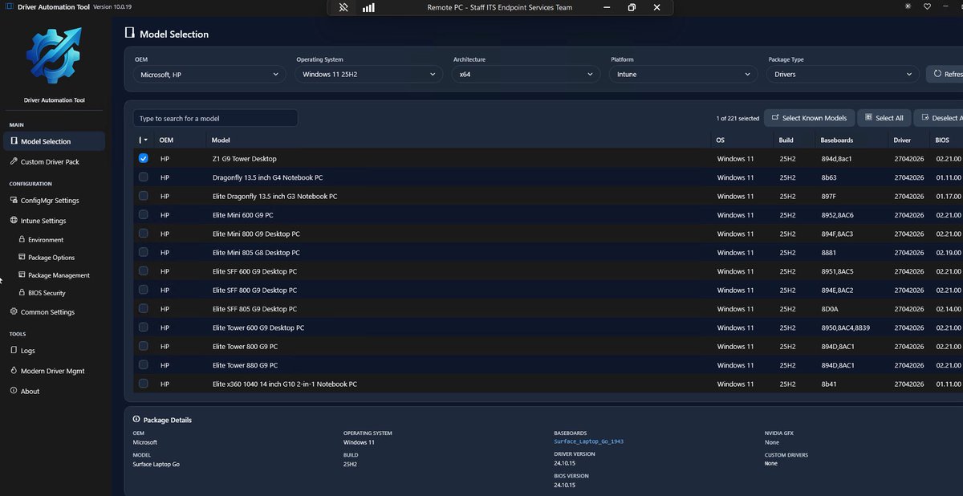Viewport: 963px width, 496px height.
Task: Click the remote connection signal bars icon
Action: [x=368, y=7]
